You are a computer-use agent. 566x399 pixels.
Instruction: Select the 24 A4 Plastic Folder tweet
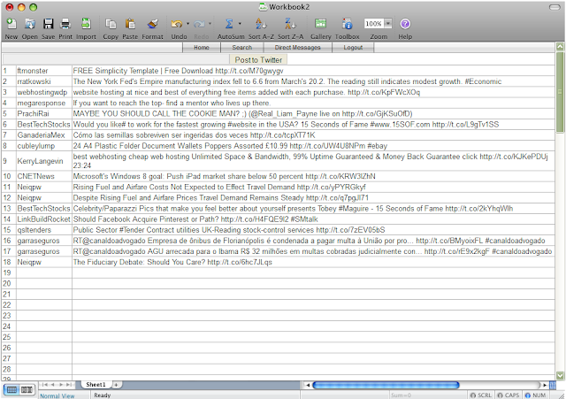pyautogui.click(x=313, y=146)
